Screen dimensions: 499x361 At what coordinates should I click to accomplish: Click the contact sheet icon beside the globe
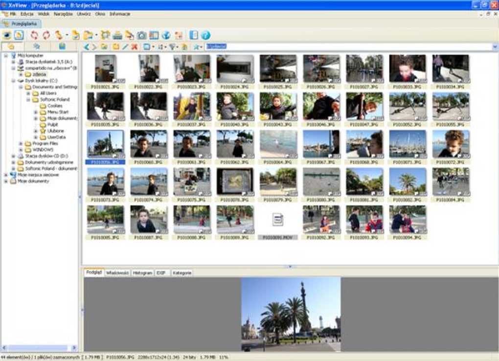179,35
